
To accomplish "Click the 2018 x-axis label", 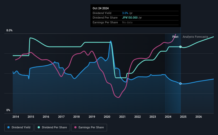I will [76, 117].
